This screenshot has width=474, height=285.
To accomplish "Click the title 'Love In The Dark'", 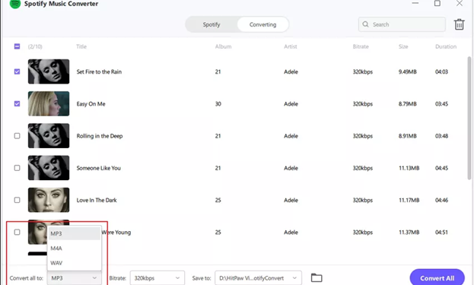I will 97,200.
